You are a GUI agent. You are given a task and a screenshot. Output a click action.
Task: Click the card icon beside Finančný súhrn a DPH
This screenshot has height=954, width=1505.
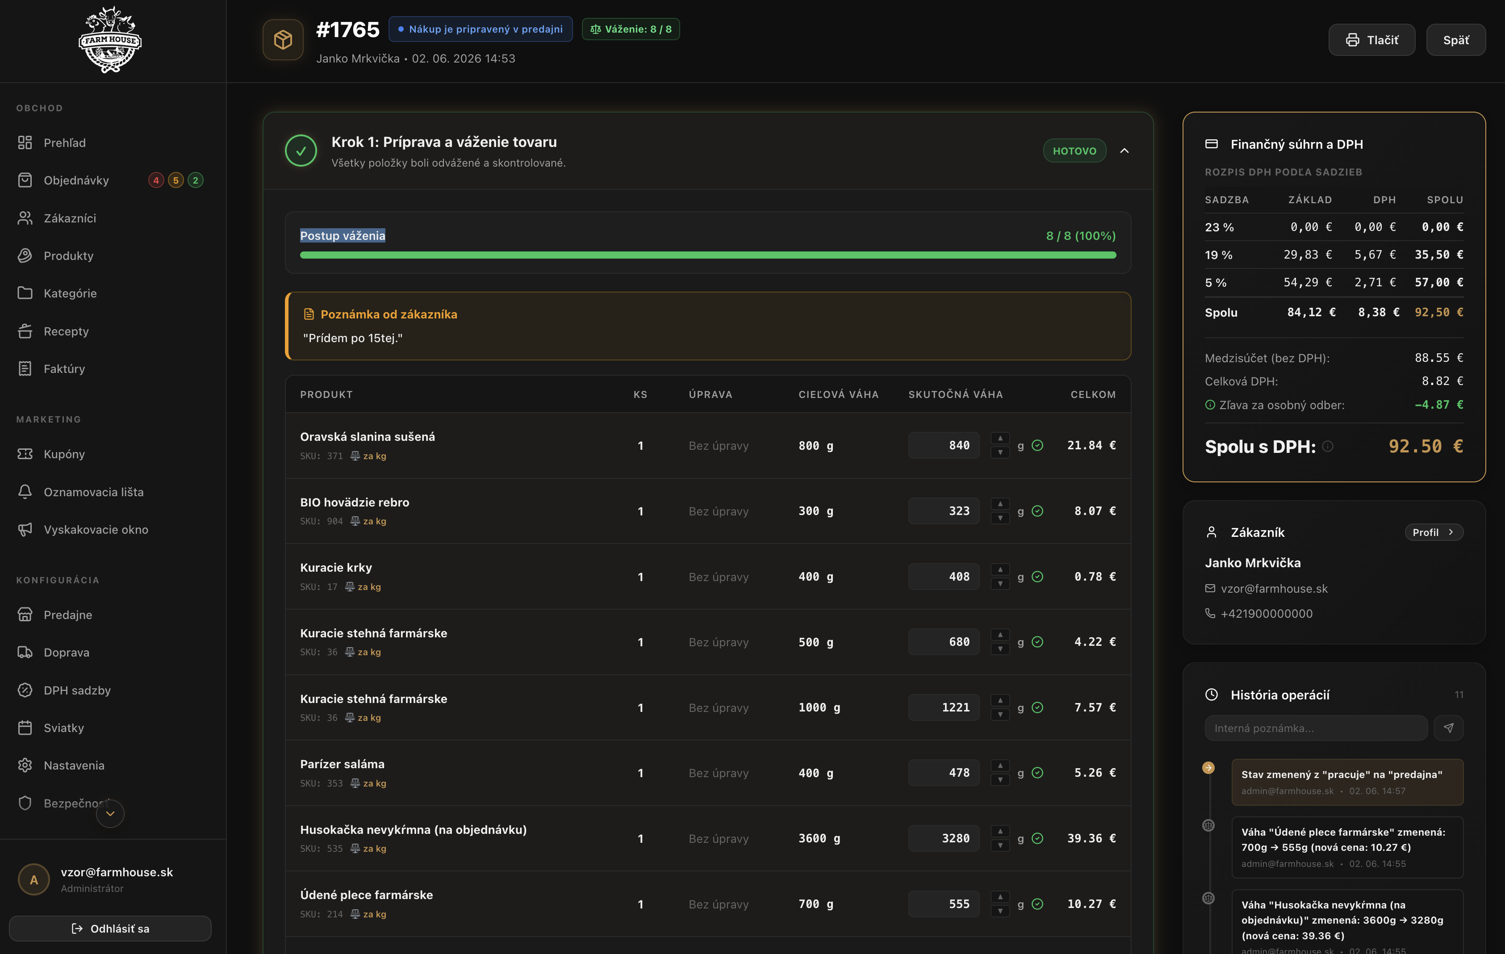point(1211,144)
